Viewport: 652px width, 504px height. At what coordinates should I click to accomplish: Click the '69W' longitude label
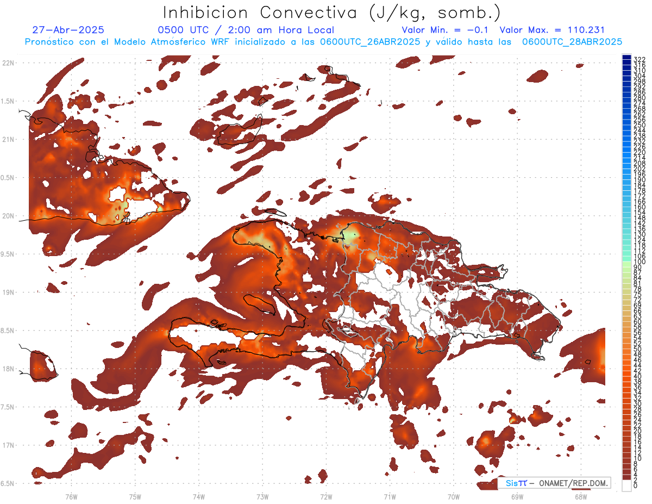tap(517, 496)
